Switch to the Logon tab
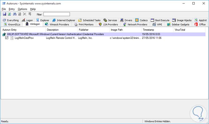The height and width of the screenshot is (124, 209). tap(27, 20)
